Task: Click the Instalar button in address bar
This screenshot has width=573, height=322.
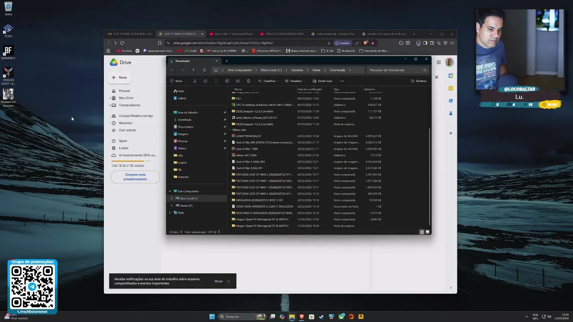Action: click(x=342, y=43)
